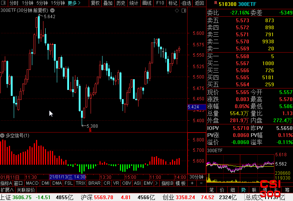Switch indicator to CR
293x201 pixels.
coord(107,183)
